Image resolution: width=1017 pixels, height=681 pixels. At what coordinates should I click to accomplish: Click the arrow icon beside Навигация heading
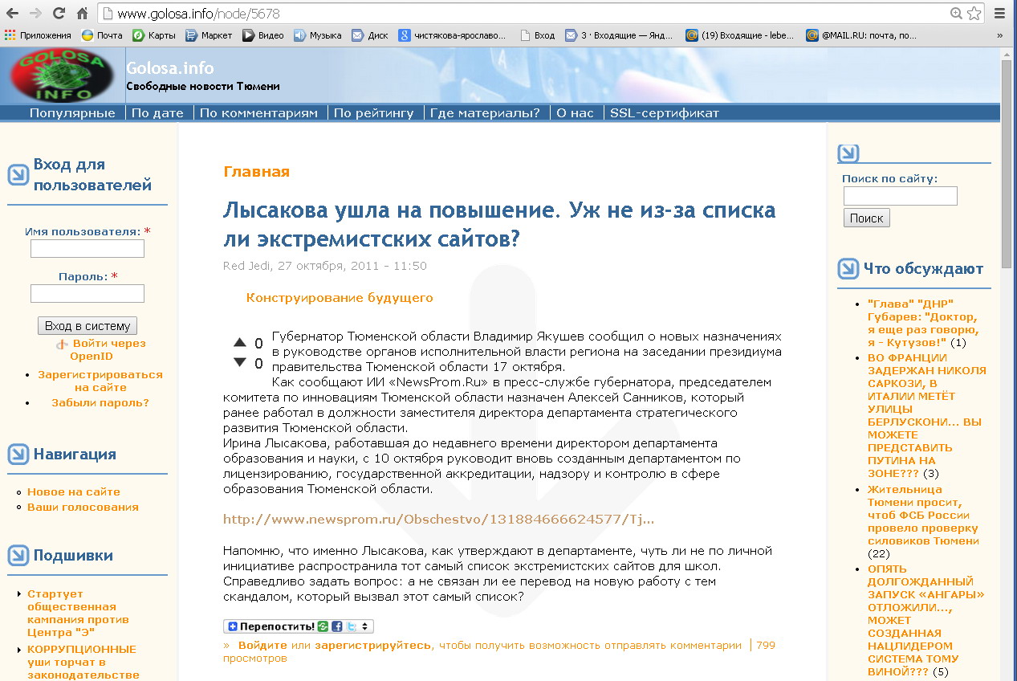tap(18, 455)
